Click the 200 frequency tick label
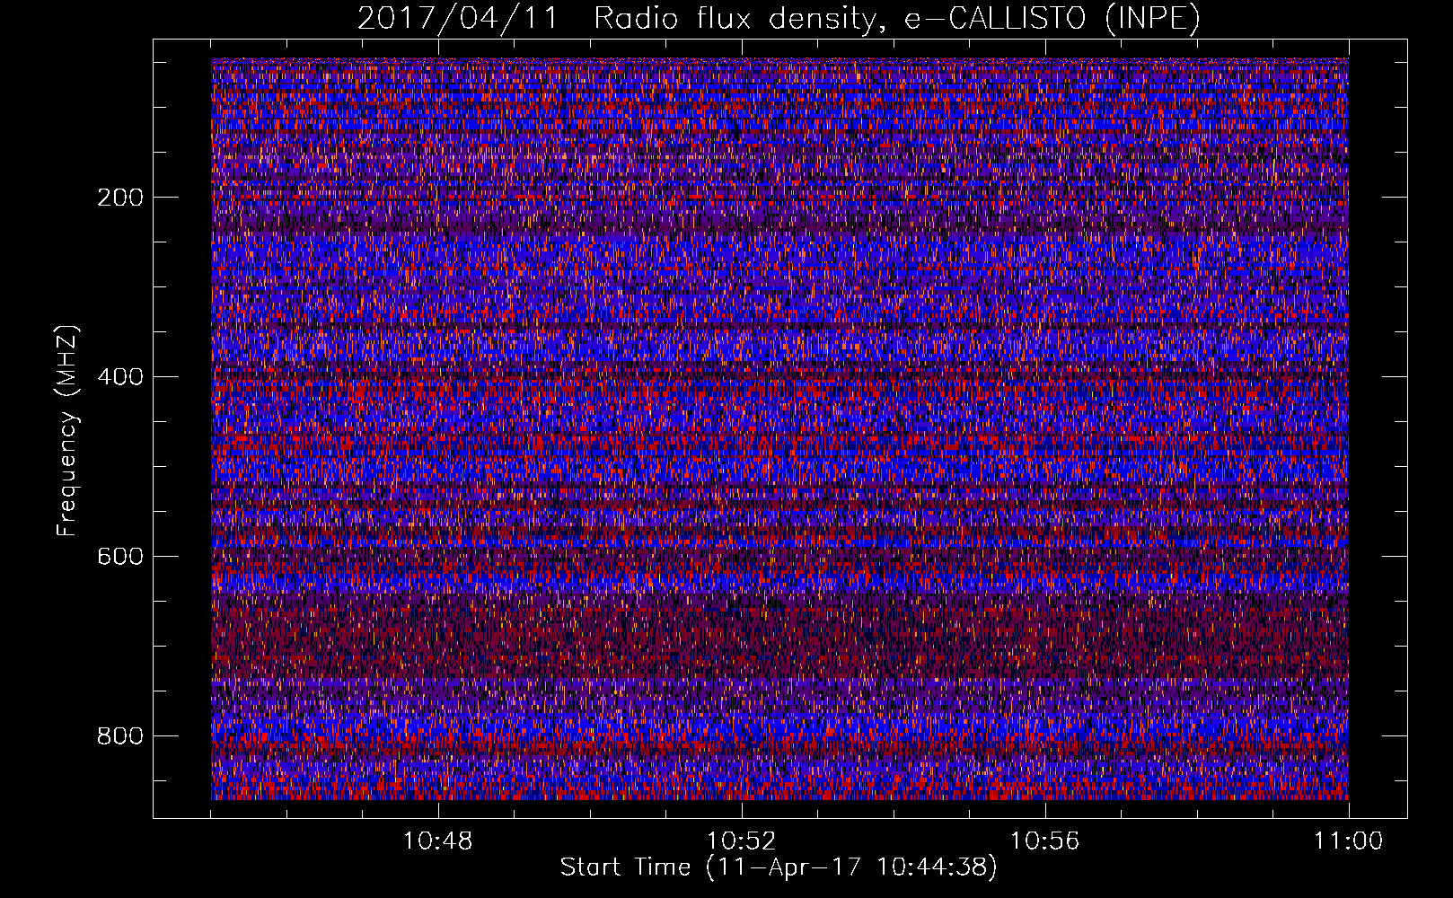1453x898 pixels. pyautogui.click(x=119, y=198)
